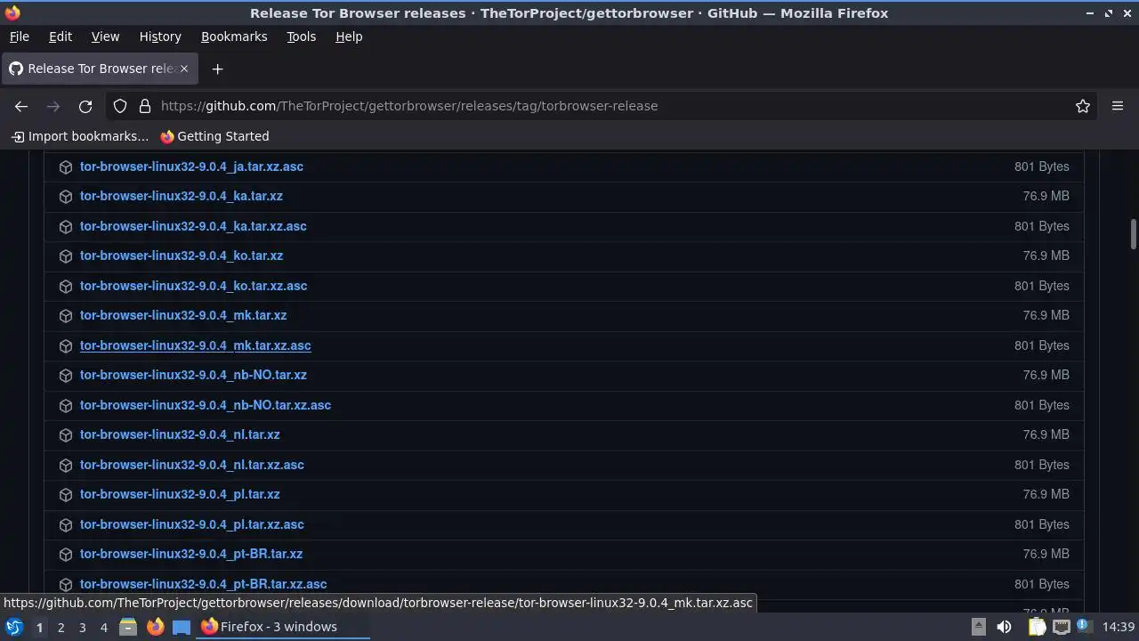The height and width of the screenshot is (641, 1139).
Task: Download tor-browser-linux32-9.0.4_pt-BR.tar.xz.asc
Action: 203,584
